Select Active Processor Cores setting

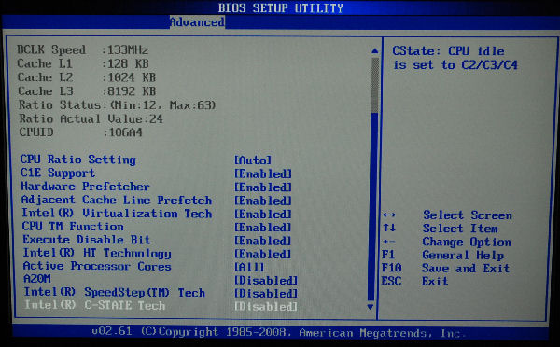(x=97, y=267)
